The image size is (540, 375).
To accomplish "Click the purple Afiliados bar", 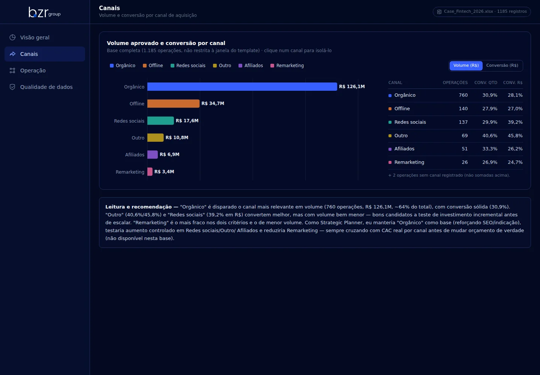I will click(x=153, y=154).
